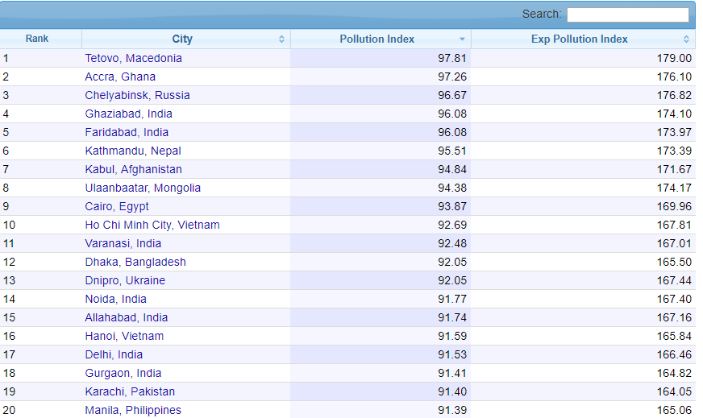Viewport: 703px width, 418px height.
Task: Open the Hanoi, Vietnam link
Action: [x=124, y=336]
